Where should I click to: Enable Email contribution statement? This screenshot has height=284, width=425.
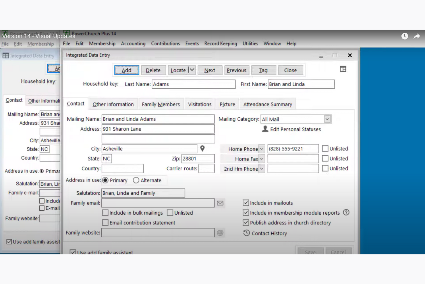point(105,222)
